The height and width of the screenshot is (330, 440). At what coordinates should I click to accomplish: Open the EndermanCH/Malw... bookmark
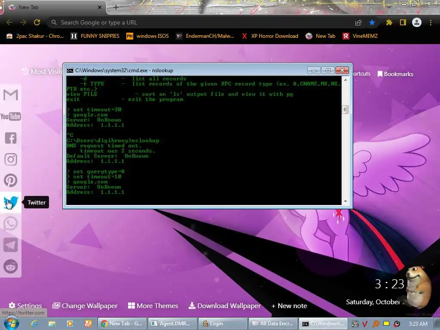[x=205, y=36]
